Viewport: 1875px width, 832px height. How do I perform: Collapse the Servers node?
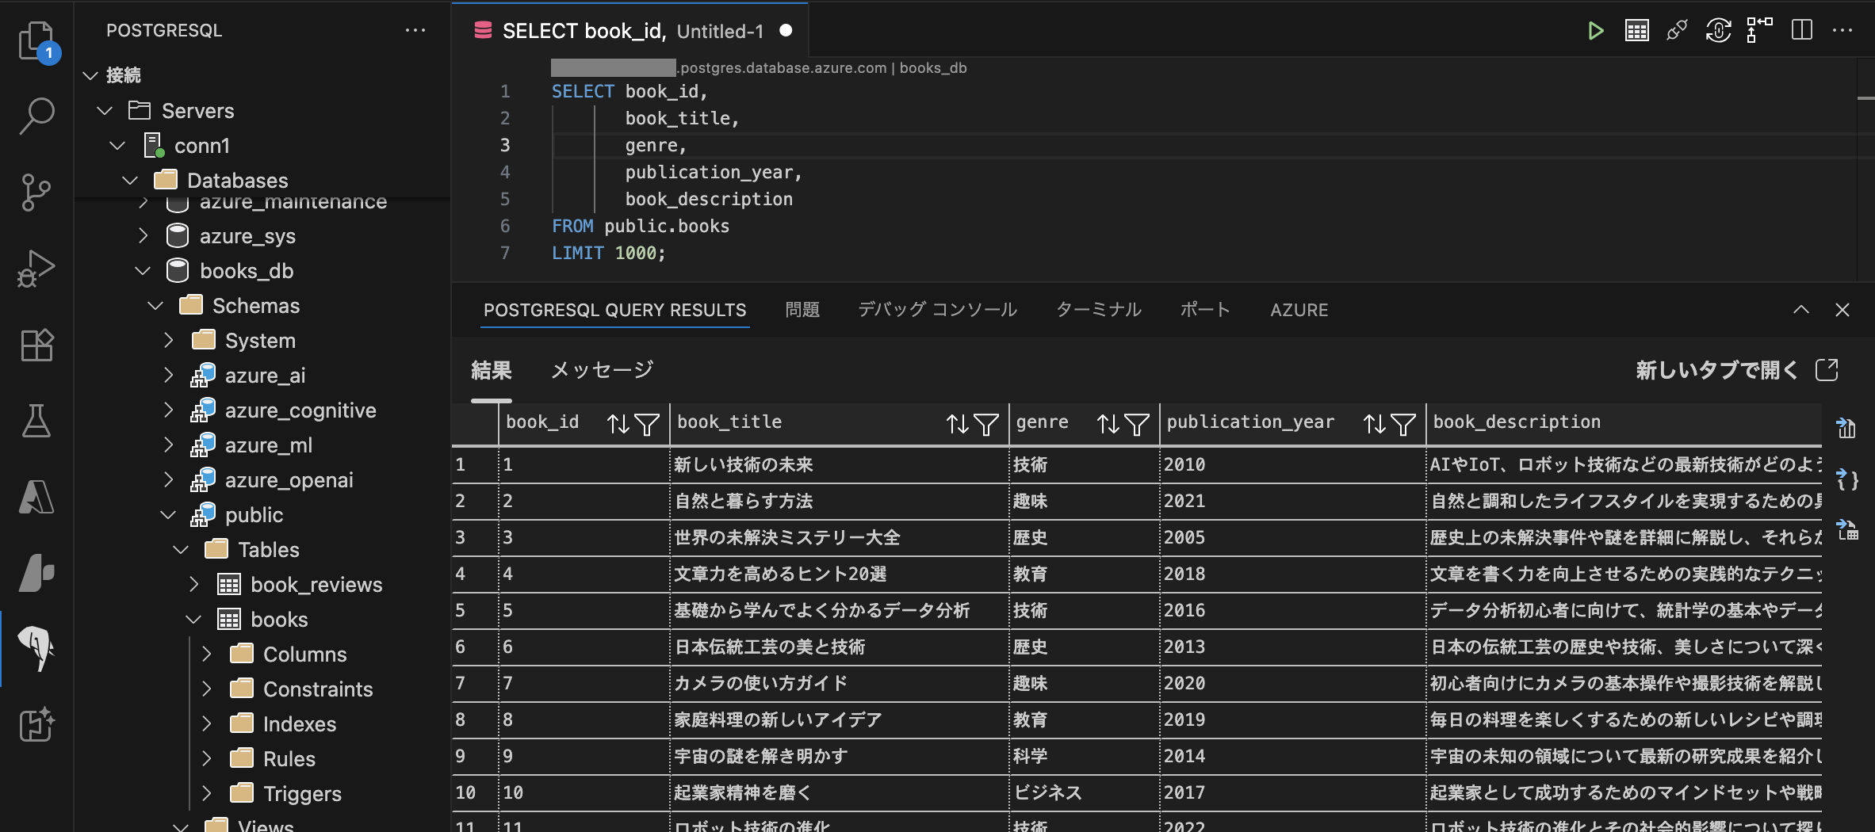pos(104,110)
